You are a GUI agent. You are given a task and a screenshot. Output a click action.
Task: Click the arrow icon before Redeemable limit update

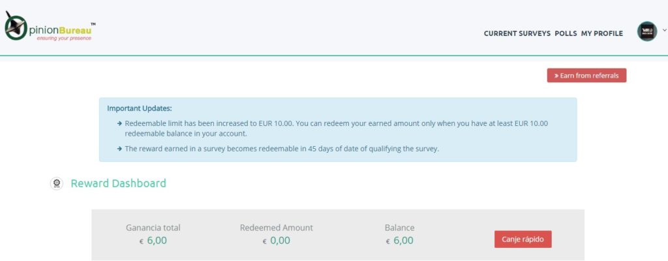click(x=119, y=124)
